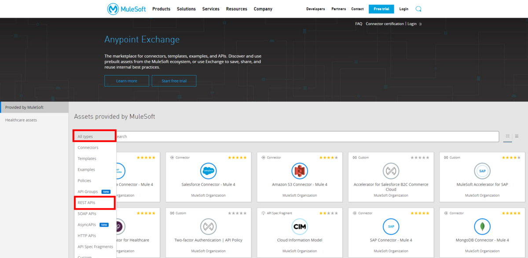The height and width of the screenshot is (258, 528).
Task: Open the search magnifier icon in header
Action: click(418, 9)
